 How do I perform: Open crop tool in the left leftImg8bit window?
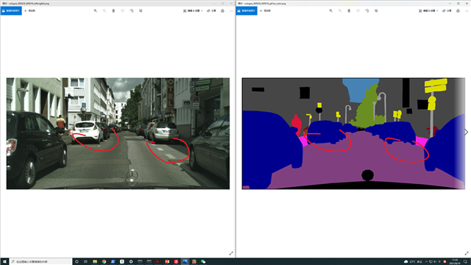coord(141,11)
